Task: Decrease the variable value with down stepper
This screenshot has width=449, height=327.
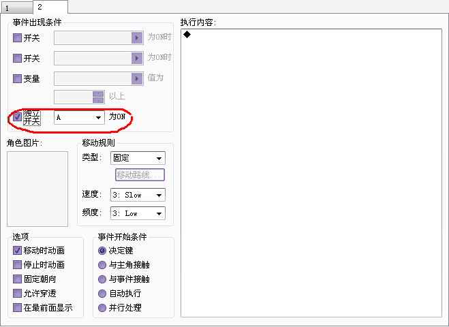Action: coord(99,100)
